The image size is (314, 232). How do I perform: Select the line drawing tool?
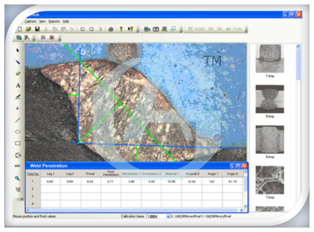(x=18, y=120)
